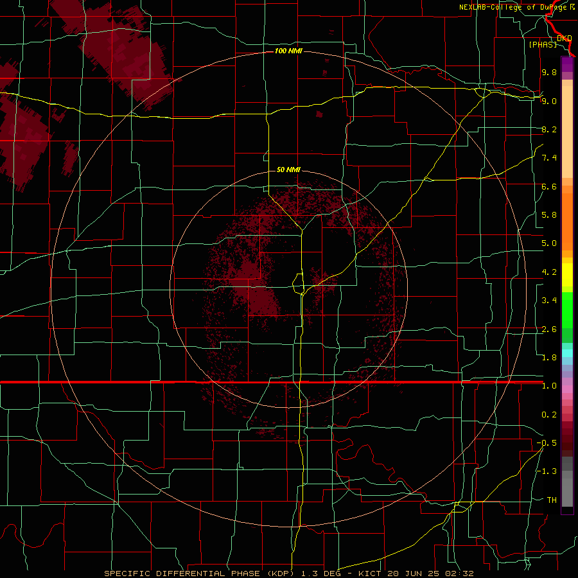This screenshot has width=578, height=578.
Task: Select the 5.8 scale value
Action: click(x=549, y=215)
